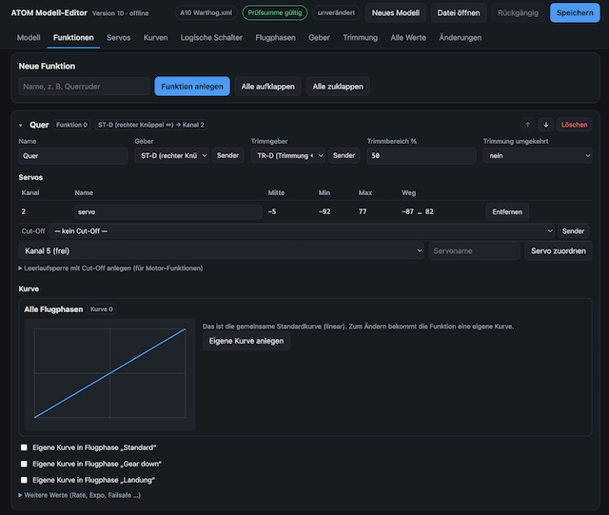Open the Geber dropdown ST-D
Screen dimensions: 609x515
click(172, 155)
